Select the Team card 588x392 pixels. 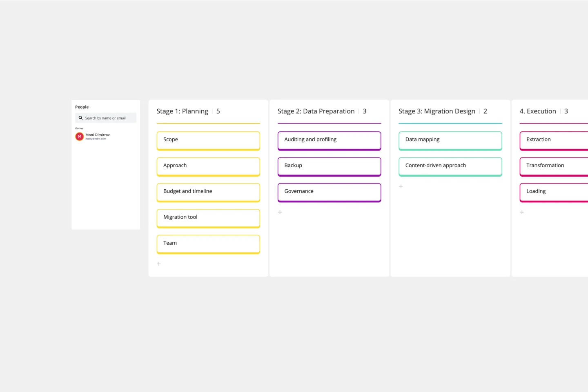pyautogui.click(x=208, y=244)
